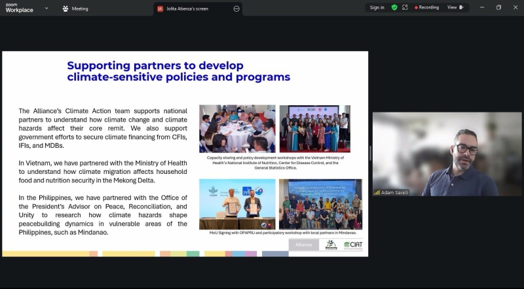524x289 pixels.
Task: Click the JA avatar icon
Action: [x=160, y=8]
